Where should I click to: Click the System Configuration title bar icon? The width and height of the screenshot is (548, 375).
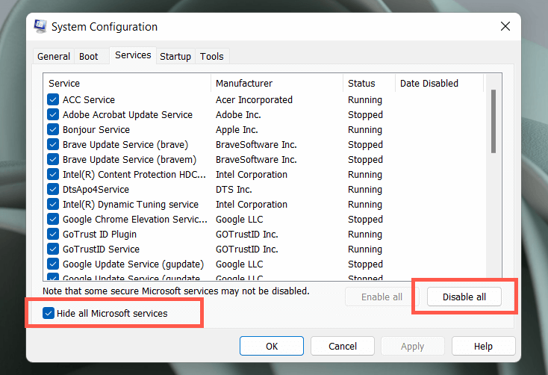[x=40, y=26]
